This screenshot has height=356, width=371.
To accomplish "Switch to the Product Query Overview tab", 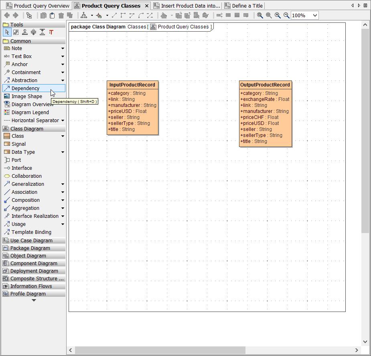I will point(38,6).
